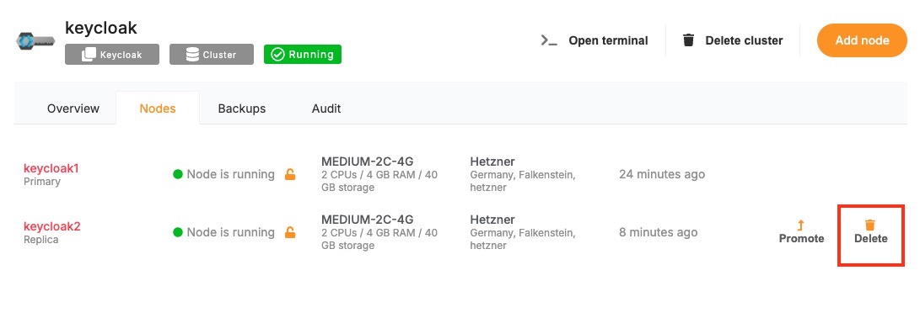Screen dimensions: 920x318
Task: Click the green Running status badge
Action: coord(303,55)
